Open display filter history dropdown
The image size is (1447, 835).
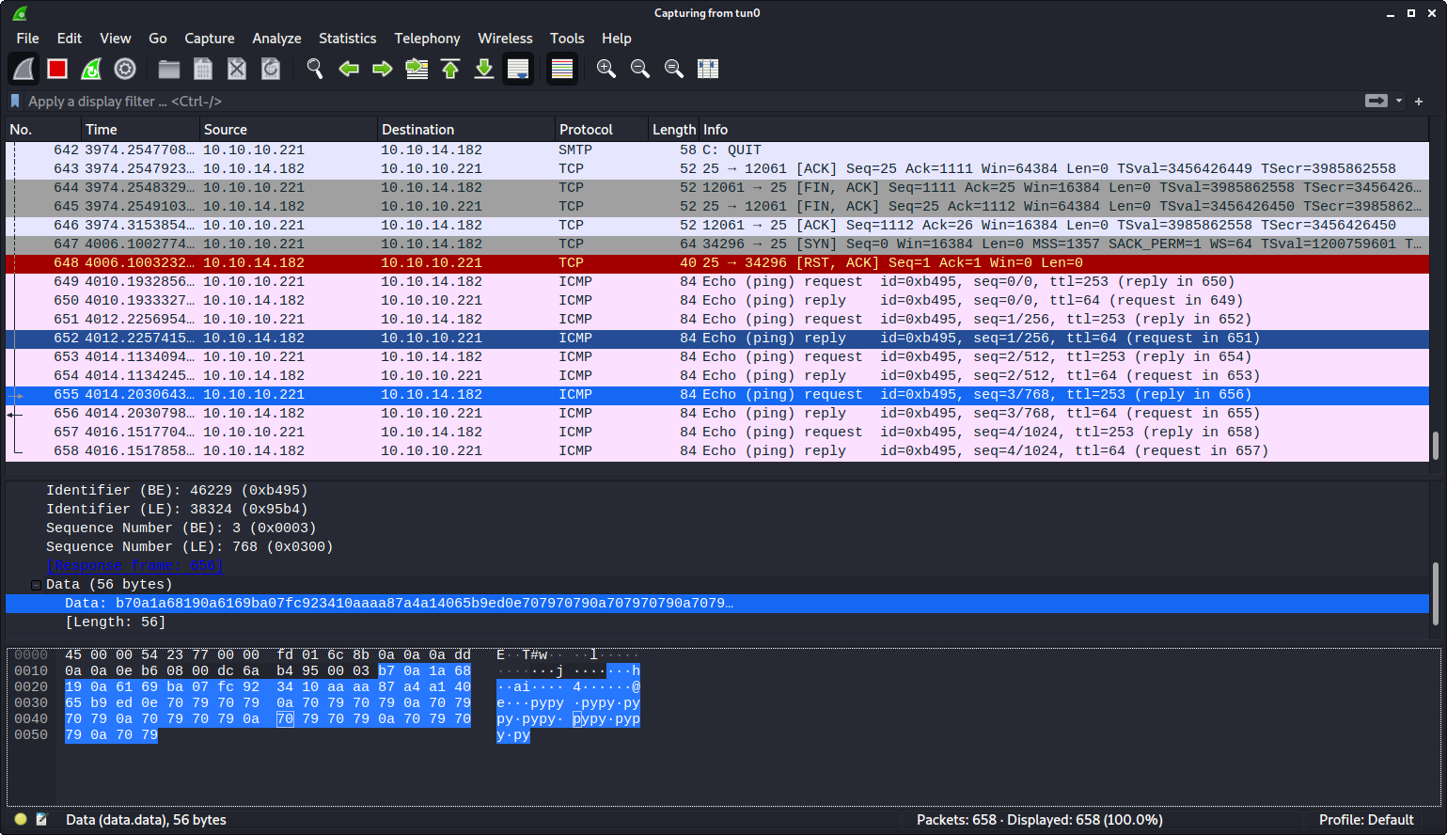1399,101
